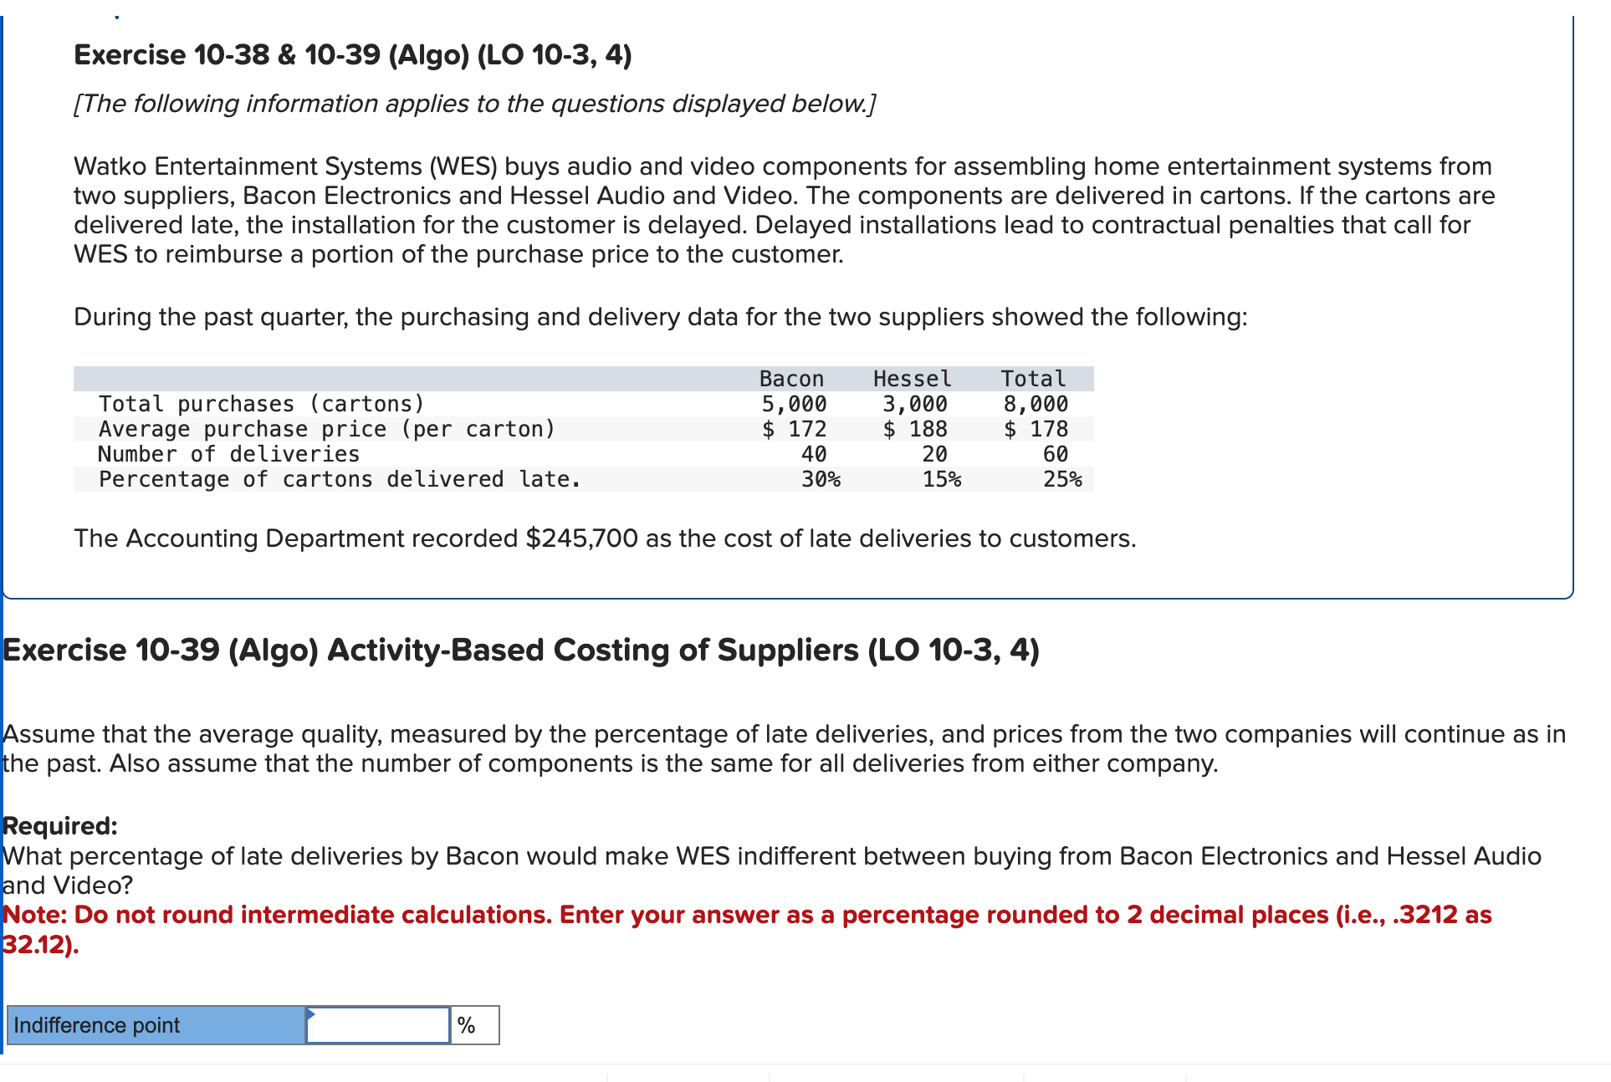
Task: Select the Total column header
Action: pyautogui.click(x=1033, y=379)
